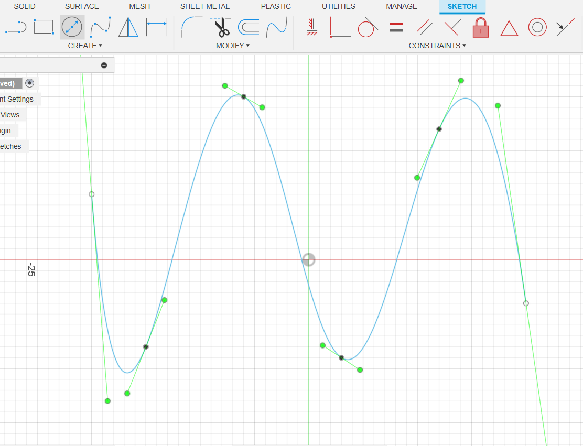Click the sketch origin point

(x=309, y=260)
